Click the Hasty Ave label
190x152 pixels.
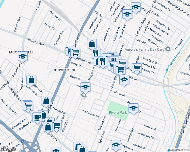pyautogui.click(x=118, y=125)
